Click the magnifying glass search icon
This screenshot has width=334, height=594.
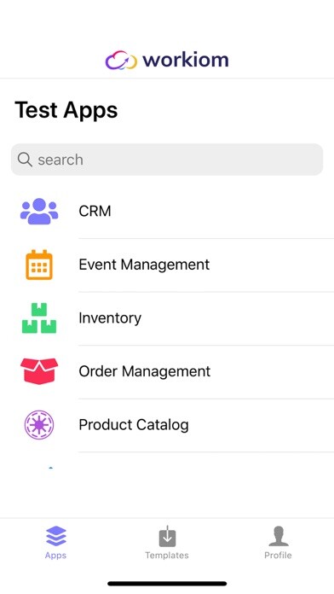point(25,160)
